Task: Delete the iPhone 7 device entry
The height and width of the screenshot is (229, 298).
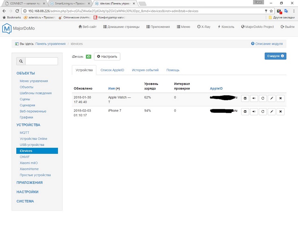Action: pyautogui.click(x=280, y=111)
